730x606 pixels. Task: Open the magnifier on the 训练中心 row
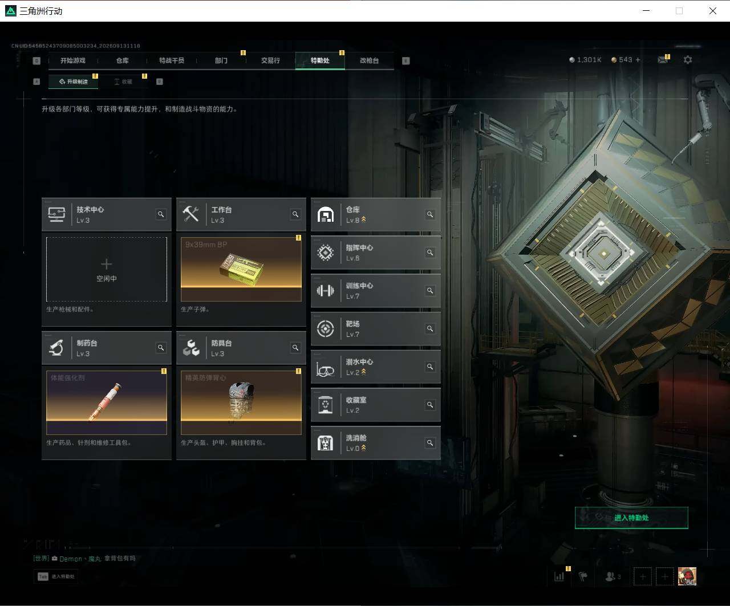(x=430, y=291)
